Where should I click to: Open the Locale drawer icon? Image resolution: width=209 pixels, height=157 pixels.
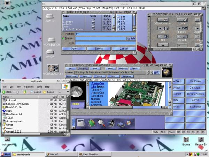point(182,28)
